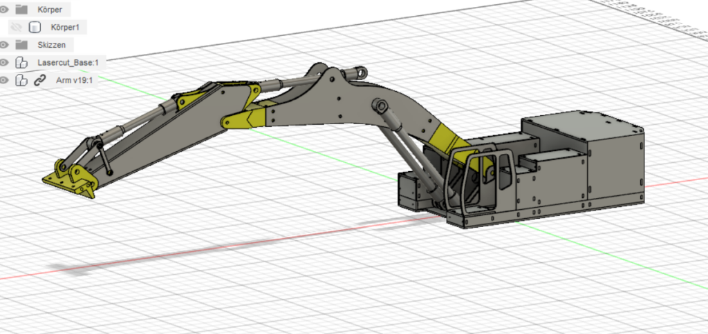Click the chain link icon on Arm v19:1
The width and height of the screenshot is (708, 334).
tap(39, 80)
